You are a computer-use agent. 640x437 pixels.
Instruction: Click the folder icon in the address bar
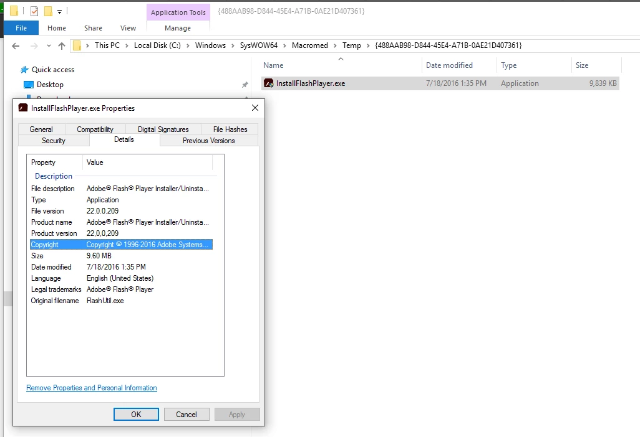click(x=77, y=45)
